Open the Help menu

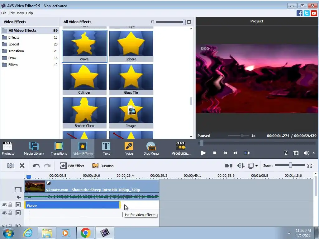click(29, 13)
